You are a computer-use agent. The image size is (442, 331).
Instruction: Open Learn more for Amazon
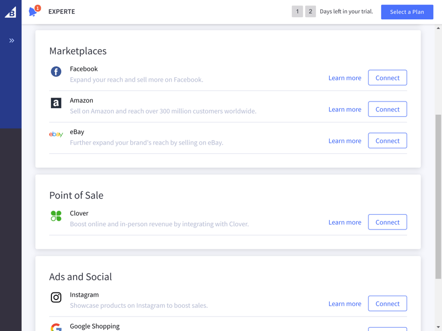(x=345, y=109)
